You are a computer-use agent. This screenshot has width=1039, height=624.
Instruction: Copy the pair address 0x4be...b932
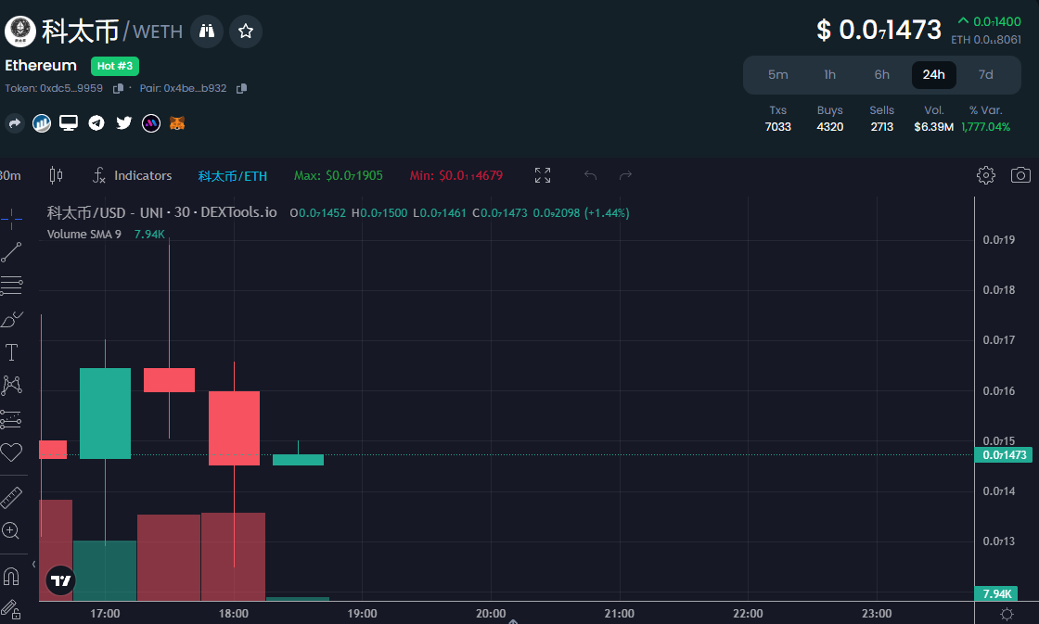[x=241, y=88]
